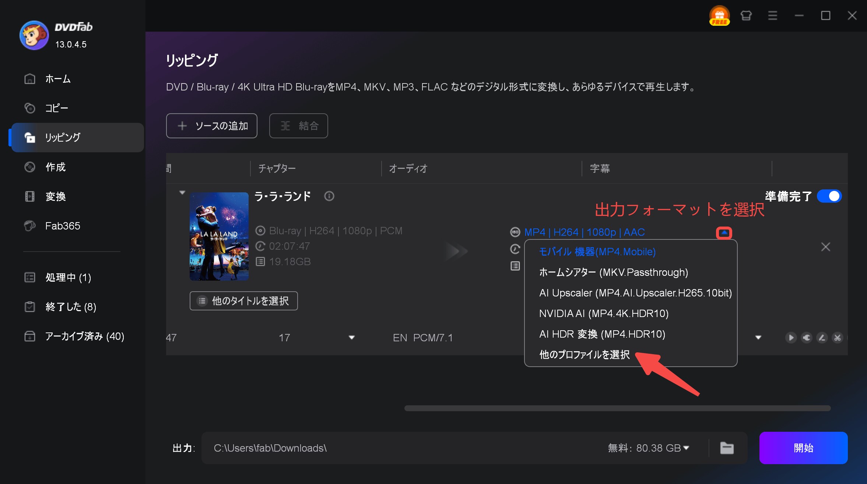Minimize the DVDFab window

(799, 15)
